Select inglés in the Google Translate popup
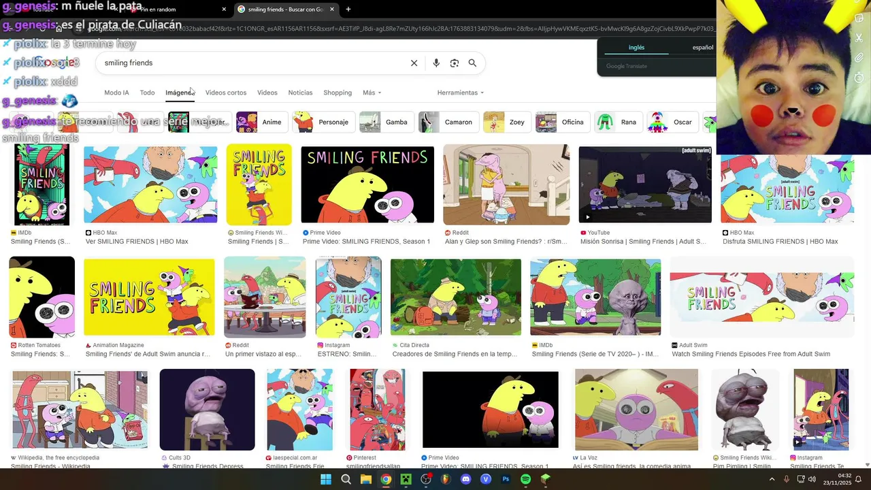The height and width of the screenshot is (490, 871). [x=636, y=48]
